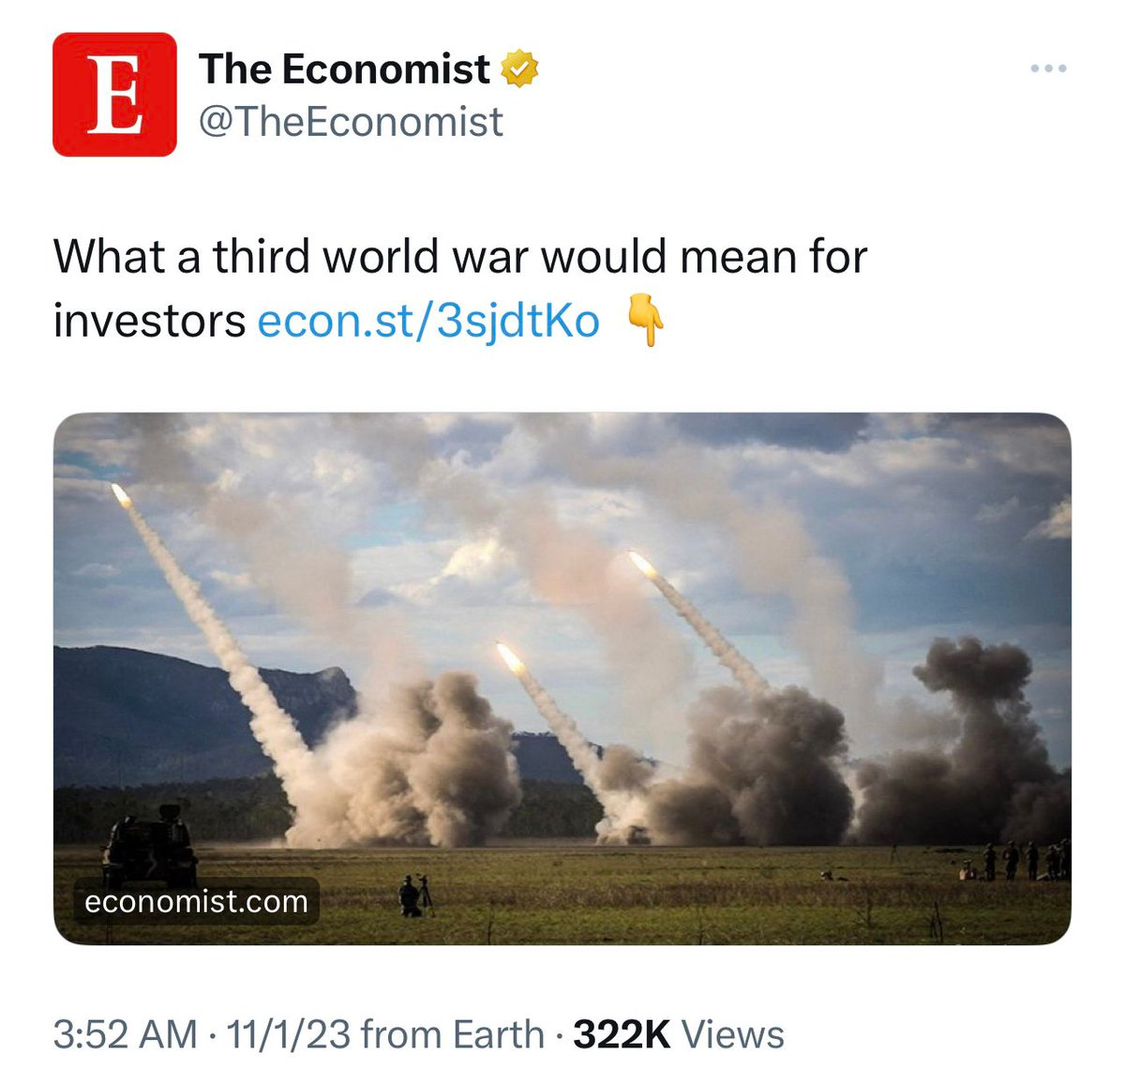Screen dimensions: 1125x1068
Task: Follow the econ.st/3sjdtKo link
Action: [427, 321]
